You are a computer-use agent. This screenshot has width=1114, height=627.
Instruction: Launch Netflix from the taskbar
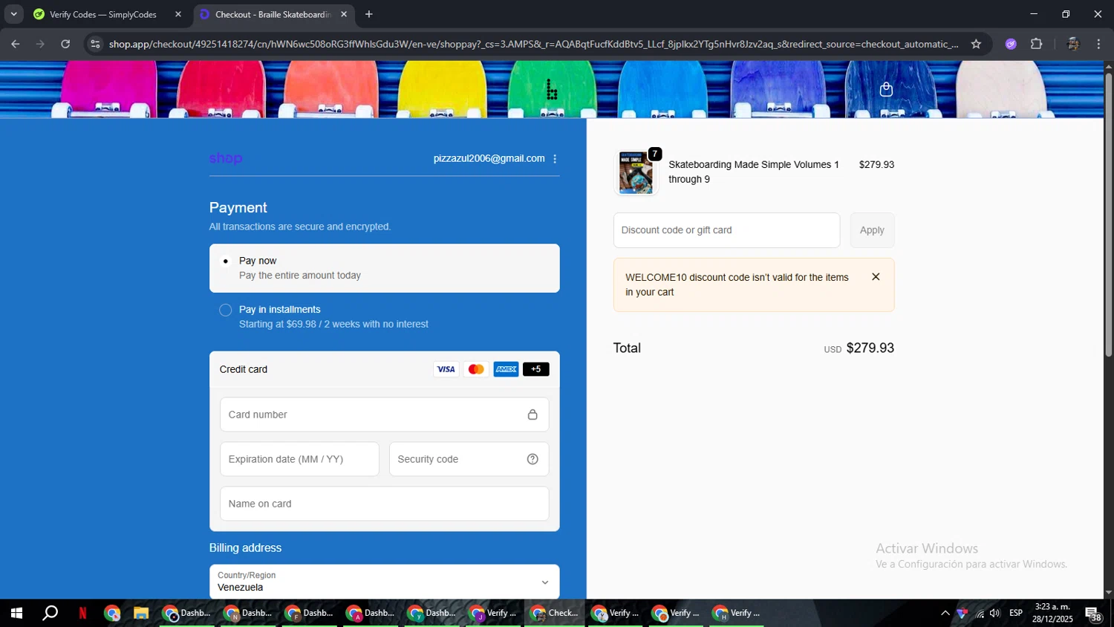pos(82,613)
